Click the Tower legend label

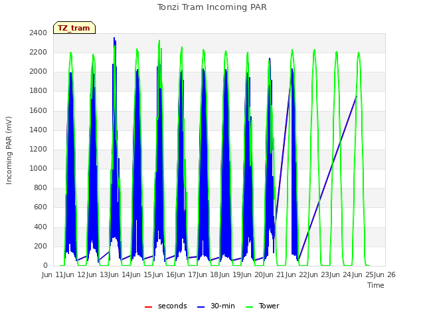(269, 306)
